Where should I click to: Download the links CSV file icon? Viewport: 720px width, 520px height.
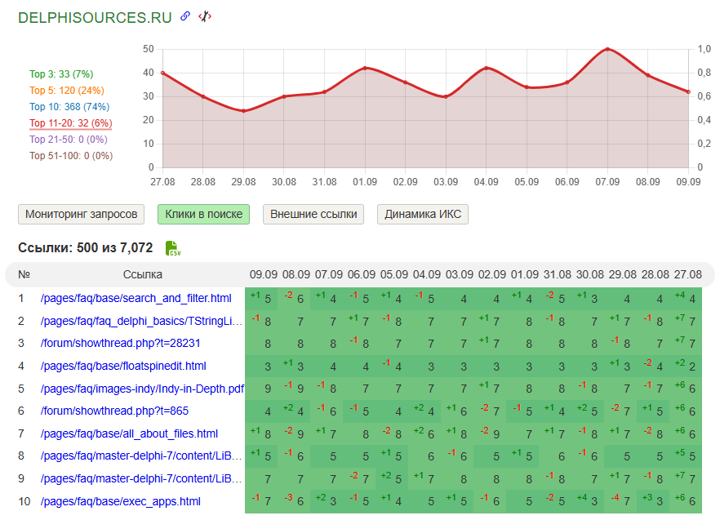[x=172, y=247]
